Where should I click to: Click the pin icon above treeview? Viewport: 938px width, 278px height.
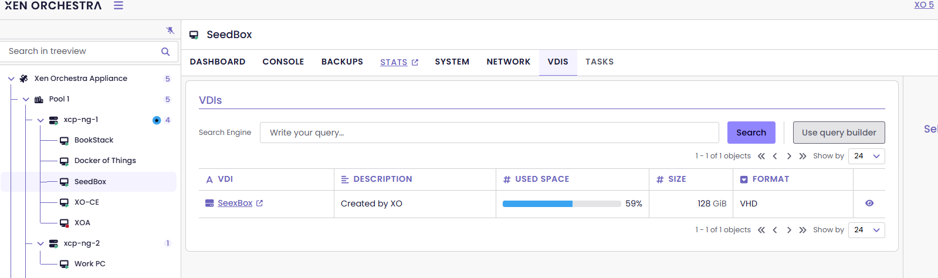[170, 30]
